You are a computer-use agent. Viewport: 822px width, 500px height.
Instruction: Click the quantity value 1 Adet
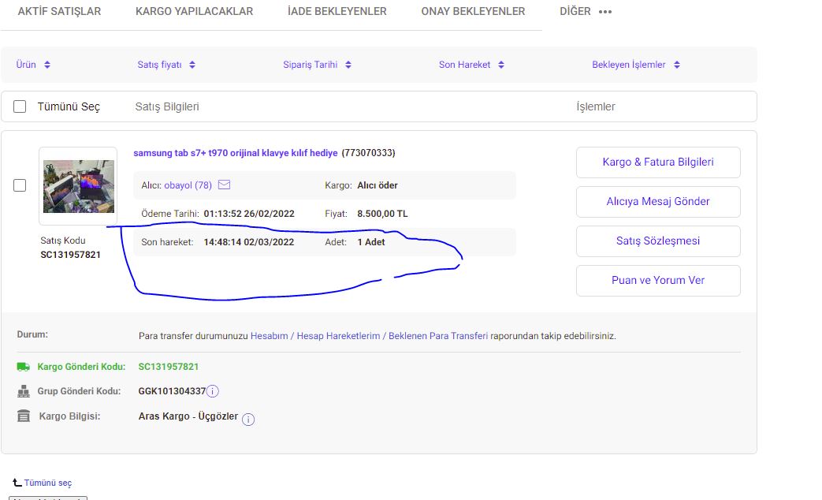(371, 242)
